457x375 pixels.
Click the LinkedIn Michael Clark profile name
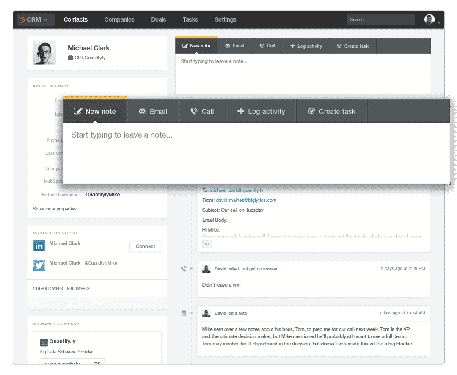[65, 243]
